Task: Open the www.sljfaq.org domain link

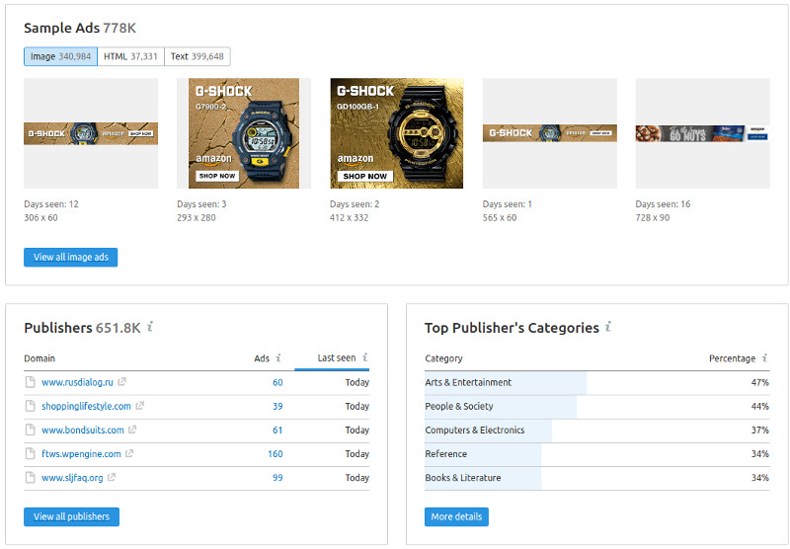Action: [72, 478]
